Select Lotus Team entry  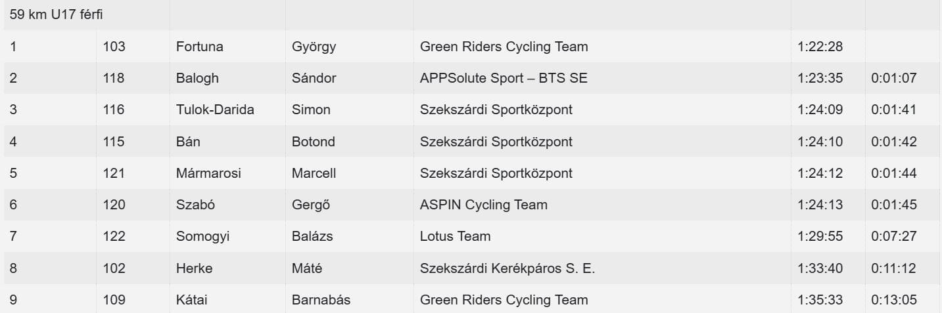click(455, 236)
